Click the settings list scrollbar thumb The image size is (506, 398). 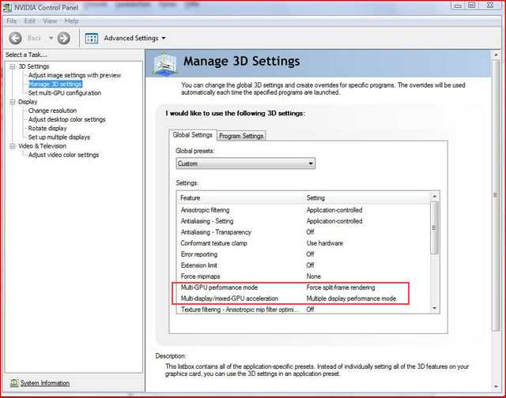[x=435, y=228]
